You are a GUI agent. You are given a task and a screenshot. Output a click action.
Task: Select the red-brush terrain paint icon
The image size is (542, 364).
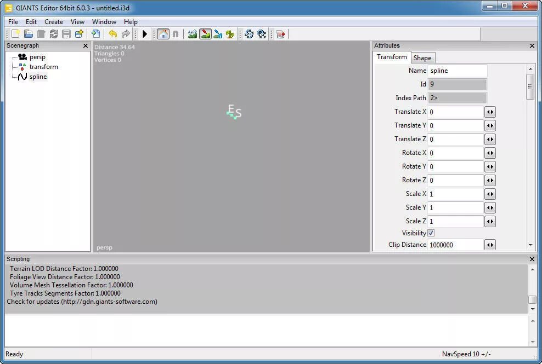click(205, 34)
